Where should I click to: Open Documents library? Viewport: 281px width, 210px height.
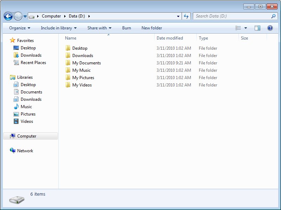point(28,92)
